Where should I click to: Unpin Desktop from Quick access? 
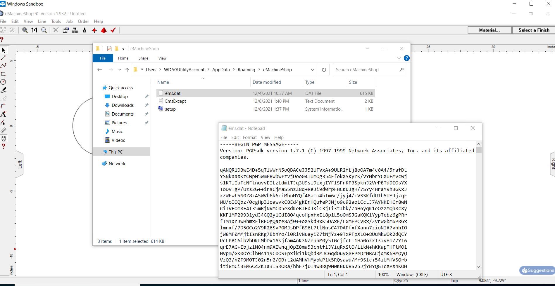click(x=146, y=97)
